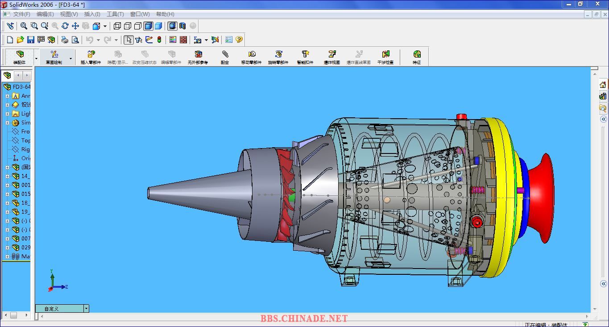Select the Rotate View tool
Viewport: 609px width, 327px height.
pos(65,26)
